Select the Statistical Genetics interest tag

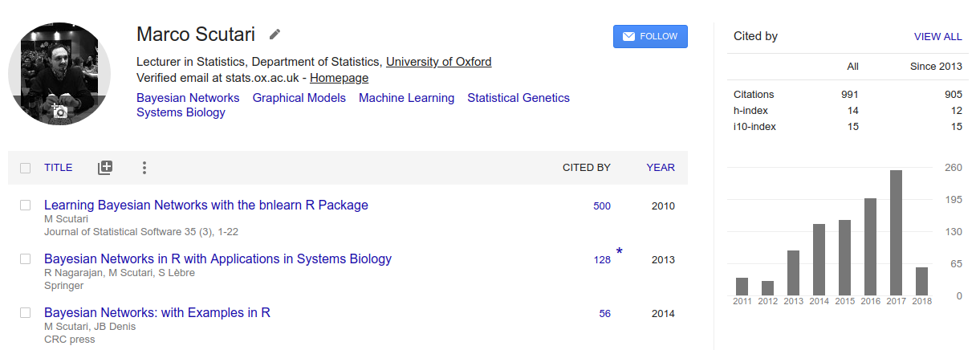click(518, 98)
